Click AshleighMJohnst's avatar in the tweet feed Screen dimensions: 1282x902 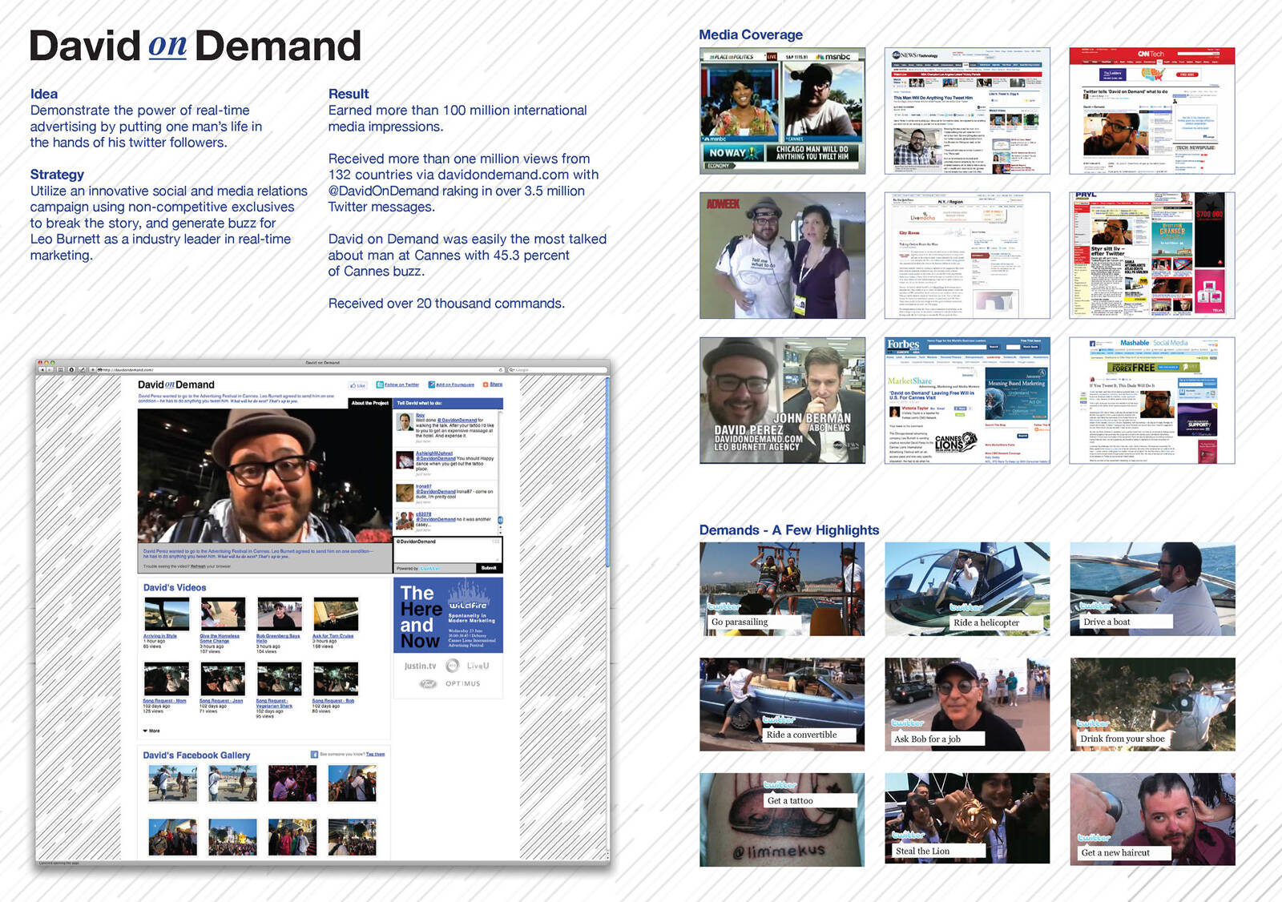(405, 460)
